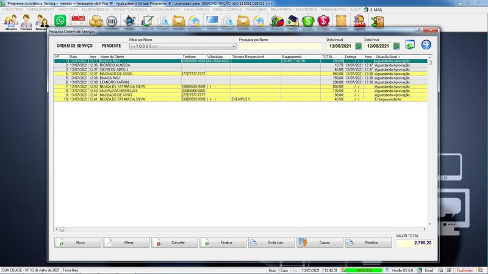Click the green dollar coin icon
The height and width of the screenshot is (274, 488).
tap(308, 21)
